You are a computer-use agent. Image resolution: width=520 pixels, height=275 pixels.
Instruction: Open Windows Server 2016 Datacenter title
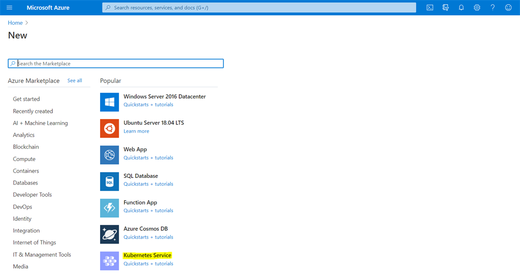(x=165, y=96)
